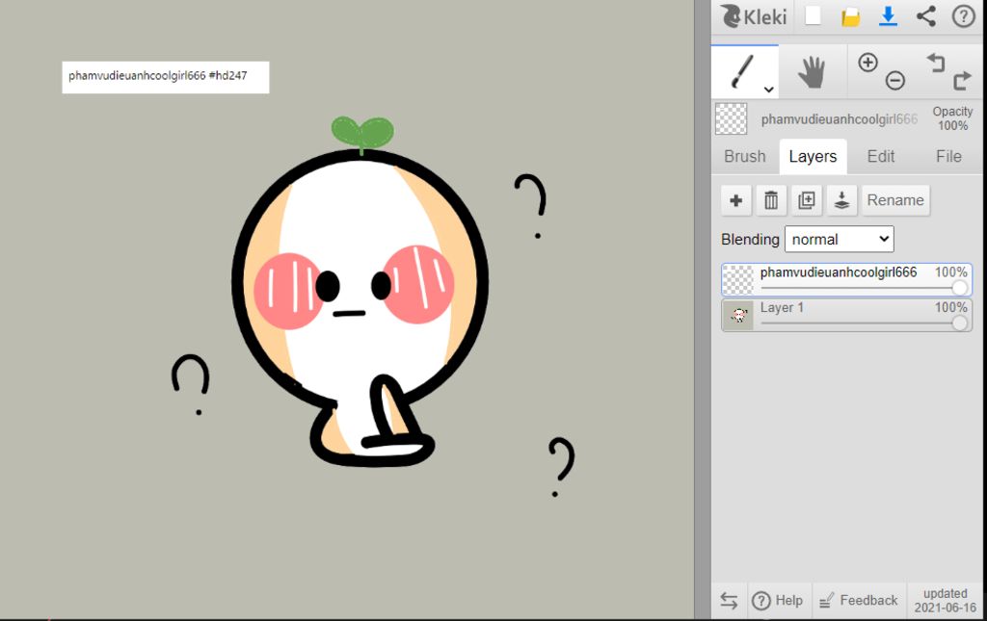Click the Rename layer button
Viewport: 987px width, 621px height.
(x=895, y=200)
